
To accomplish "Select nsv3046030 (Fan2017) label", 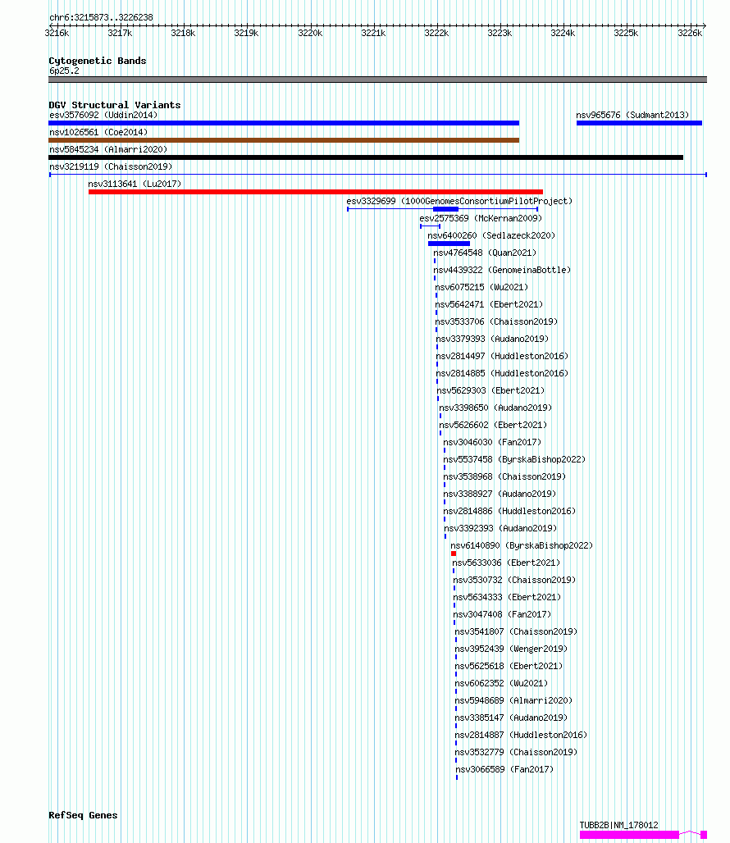I will tap(492, 442).
